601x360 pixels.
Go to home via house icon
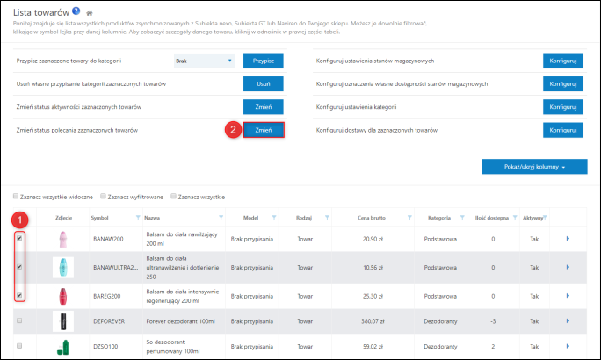pos(90,12)
